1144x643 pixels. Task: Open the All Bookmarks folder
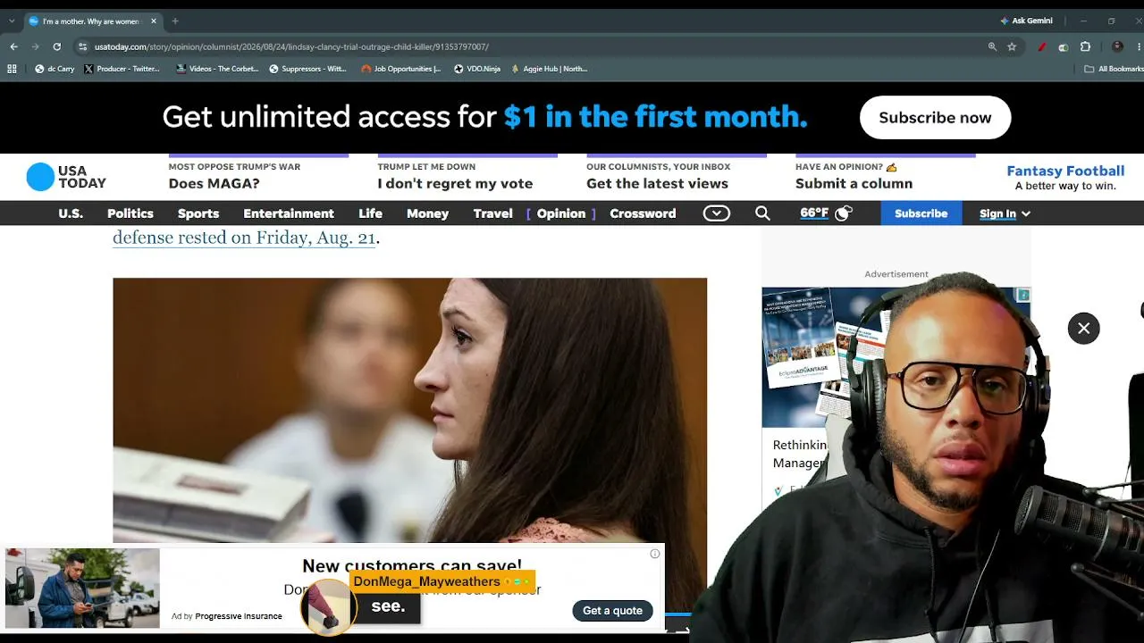tap(1114, 69)
